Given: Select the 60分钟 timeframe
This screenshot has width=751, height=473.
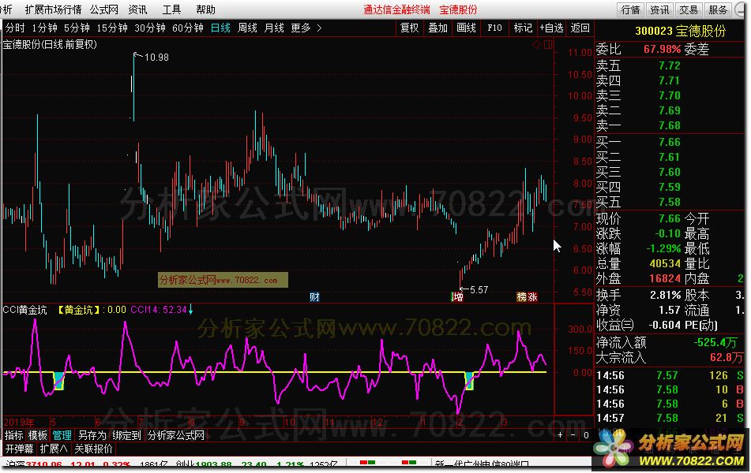Looking at the screenshot, I should (188, 28).
